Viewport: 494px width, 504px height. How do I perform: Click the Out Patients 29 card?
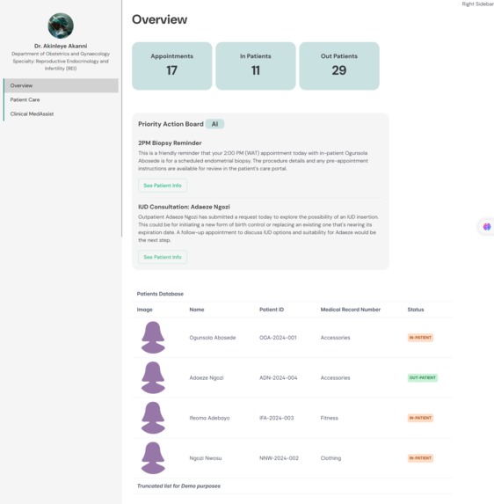point(339,66)
